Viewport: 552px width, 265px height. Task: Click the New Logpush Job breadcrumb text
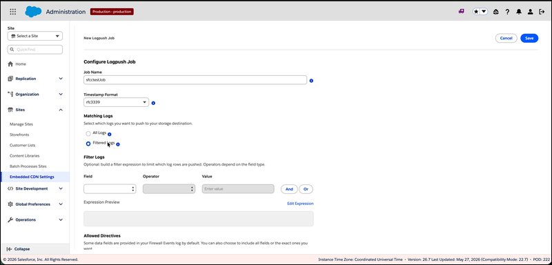point(99,38)
